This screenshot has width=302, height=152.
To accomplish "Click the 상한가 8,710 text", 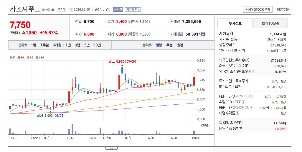I will (139, 21).
